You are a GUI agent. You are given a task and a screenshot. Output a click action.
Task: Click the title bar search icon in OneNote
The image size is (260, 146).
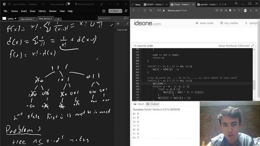coord(43,4)
